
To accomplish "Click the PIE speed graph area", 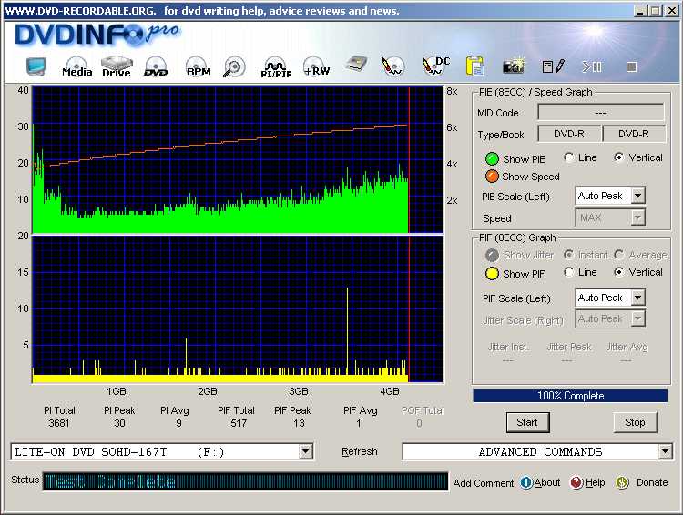I will tap(238, 160).
